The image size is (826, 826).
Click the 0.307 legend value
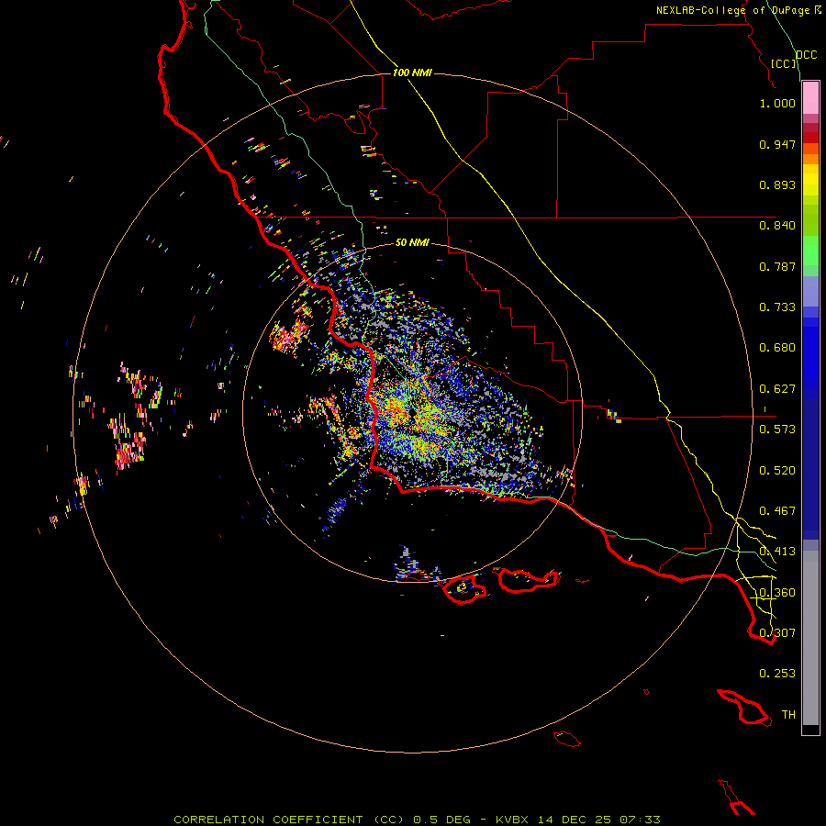pos(777,633)
